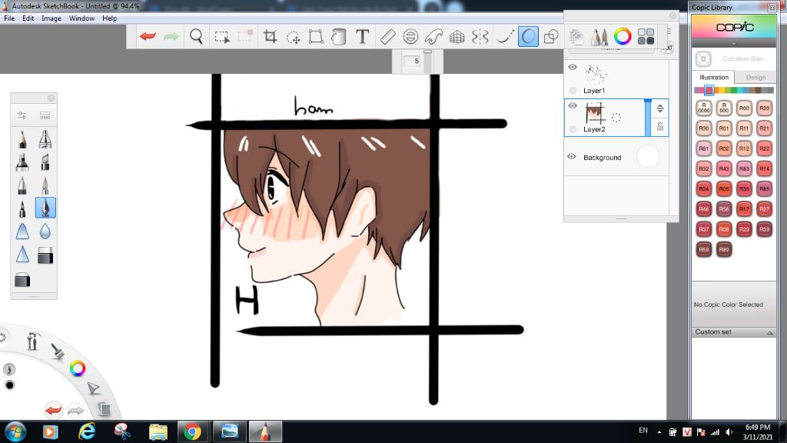Viewport: 787px width, 443px height.
Task: Enable the Ruler guide tool
Action: [387, 37]
